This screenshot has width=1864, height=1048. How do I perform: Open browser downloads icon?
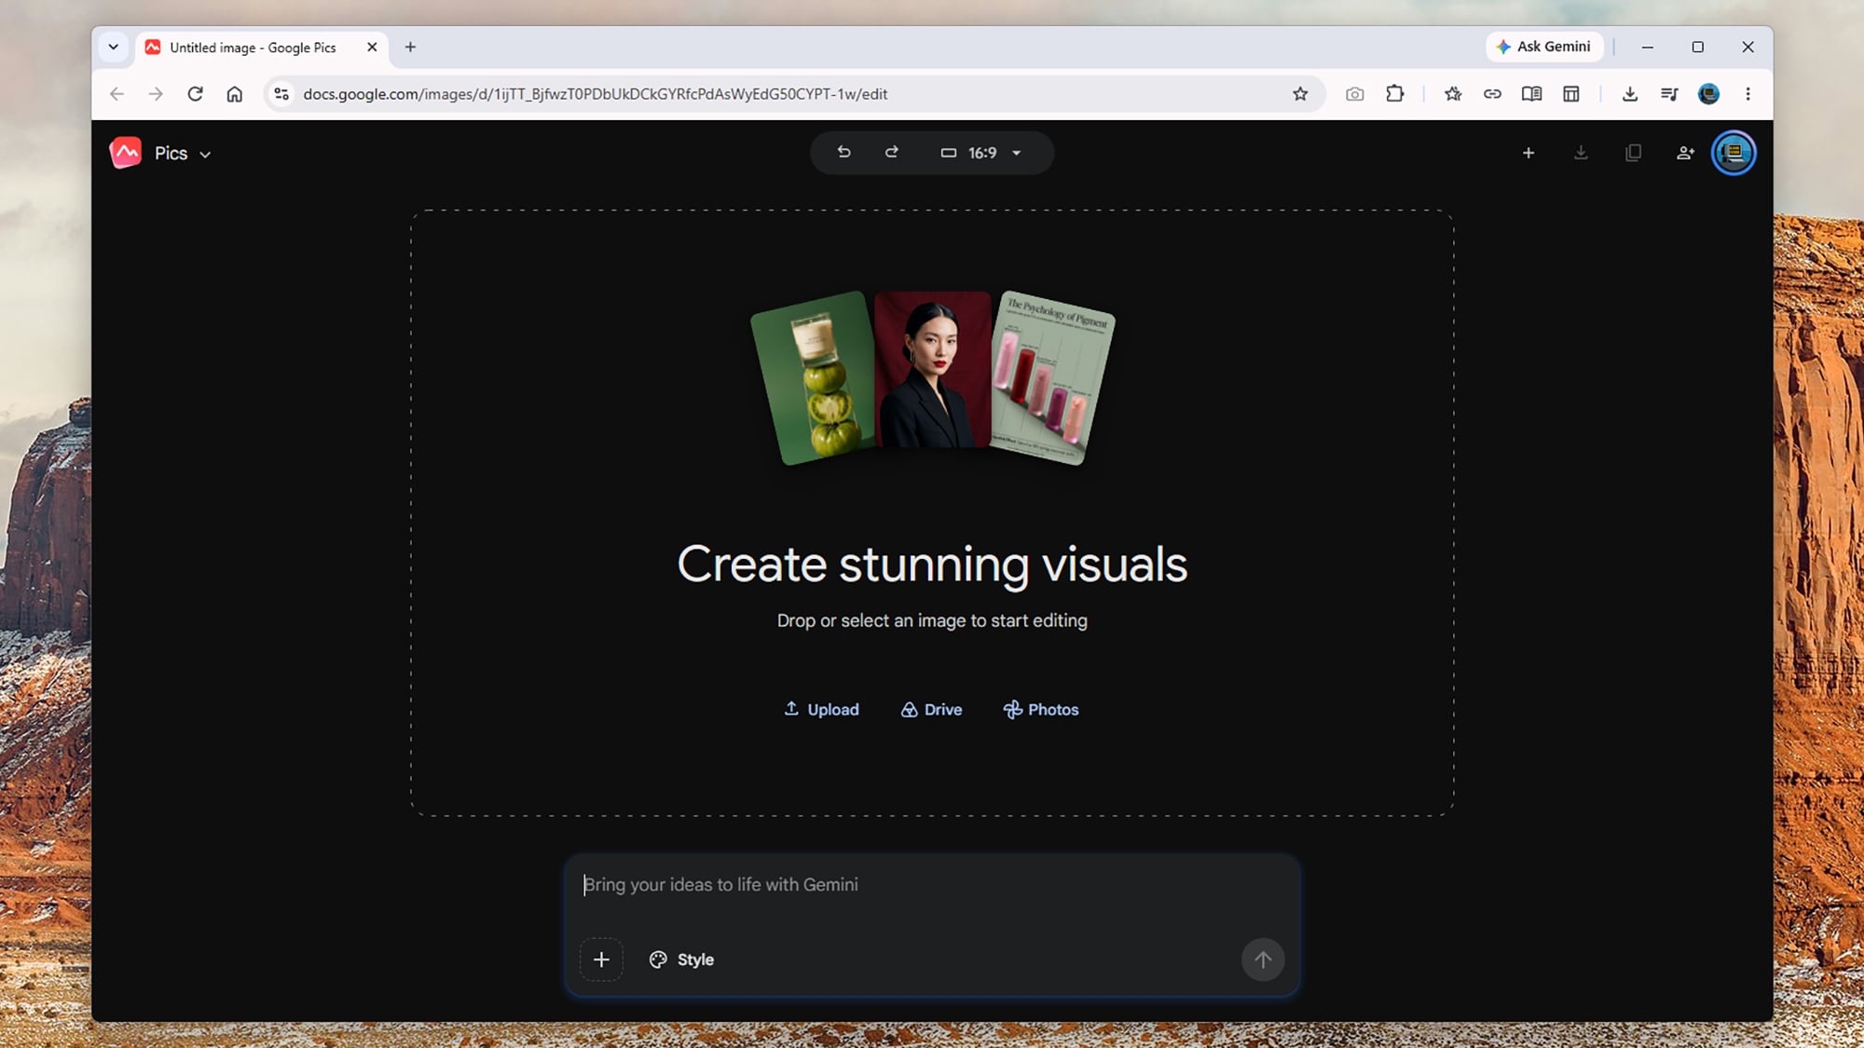click(1630, 94)
